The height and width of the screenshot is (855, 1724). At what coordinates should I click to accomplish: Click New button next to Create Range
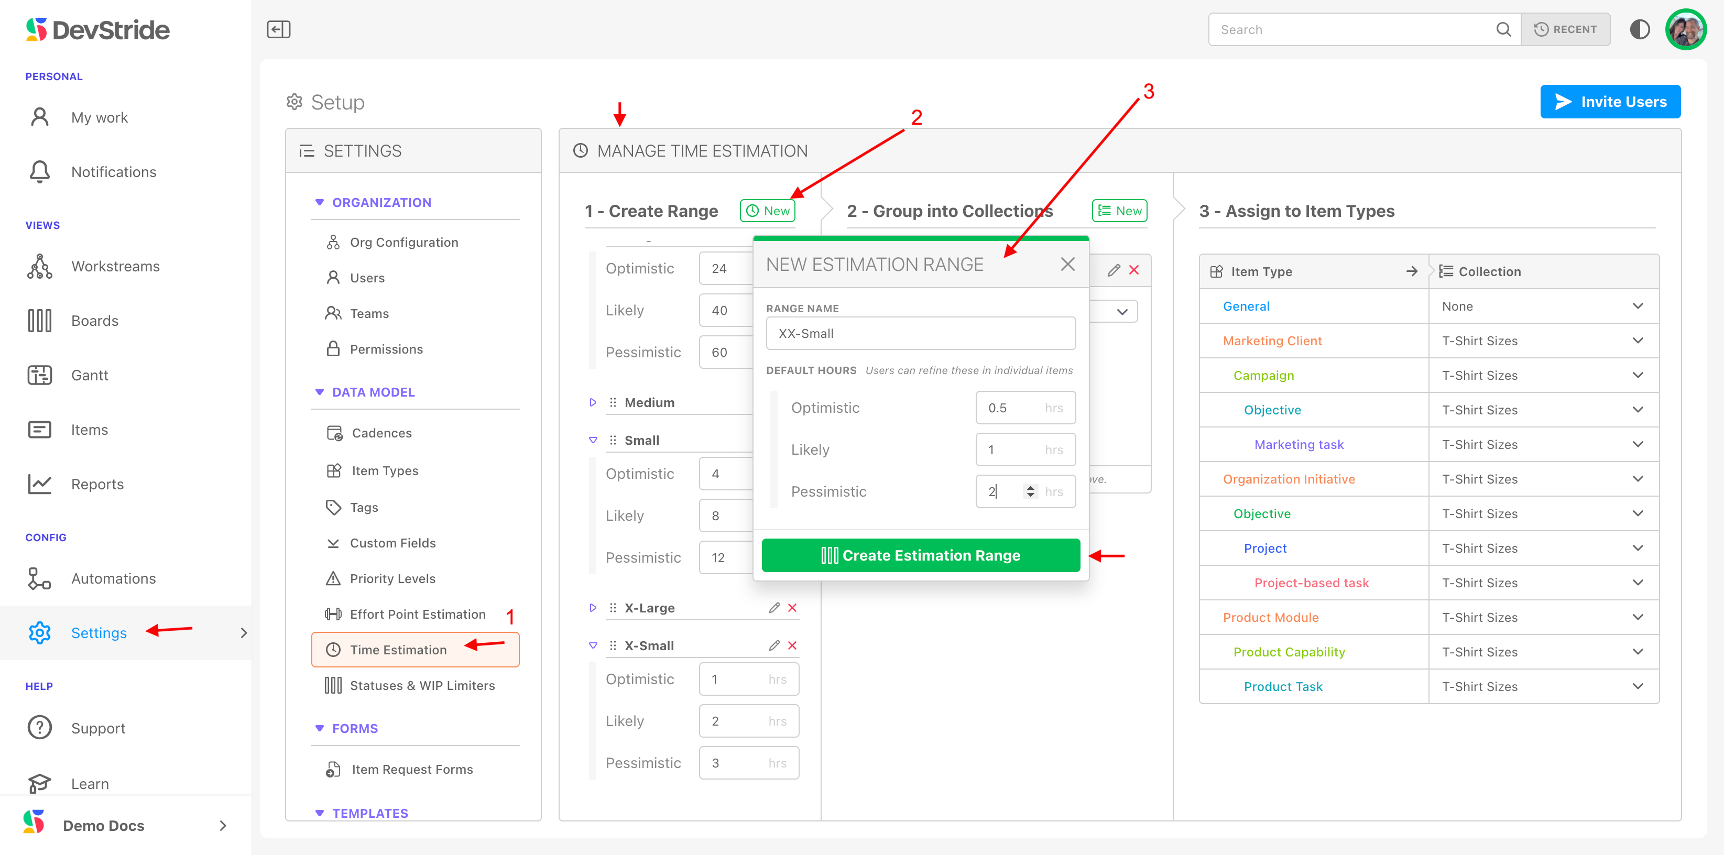tap(768, 211)
